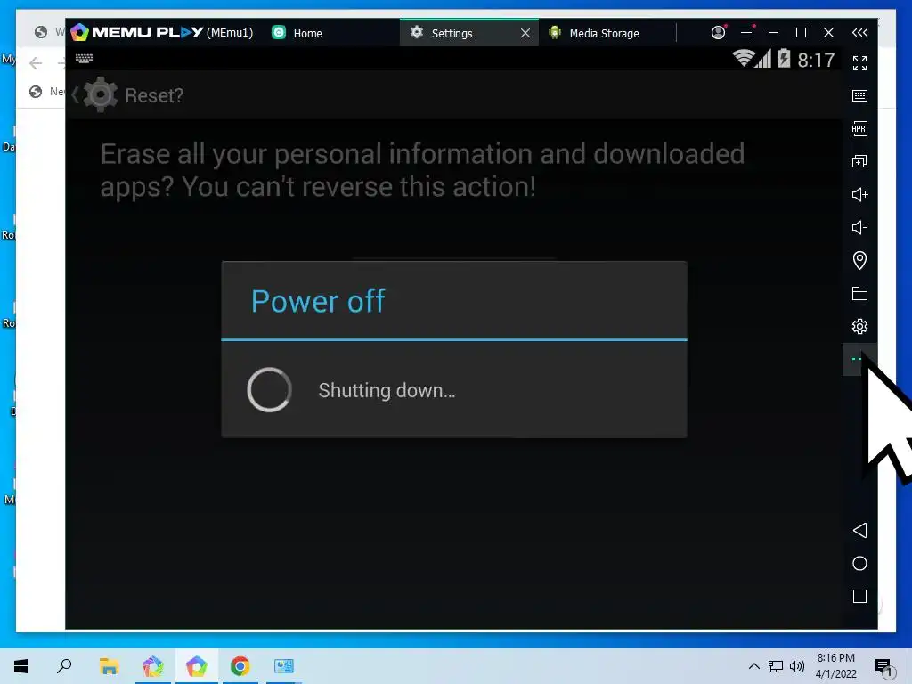Screen dimensions: 912x684
Task: Click the Android clock showing 8:17
Action: (x=816, y=60)
